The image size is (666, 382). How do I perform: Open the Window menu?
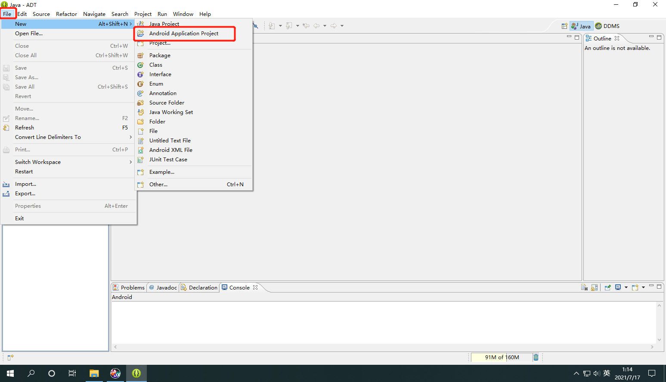click(183, 14)
